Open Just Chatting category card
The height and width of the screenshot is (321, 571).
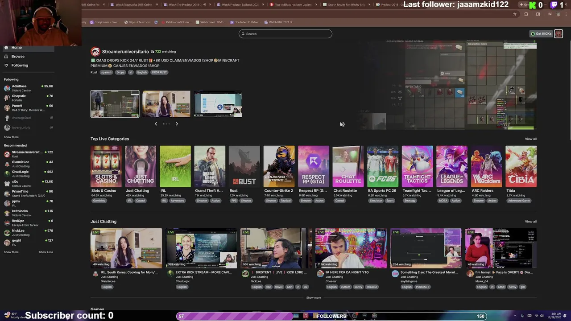pyautogui.click(x=141, y=166)
